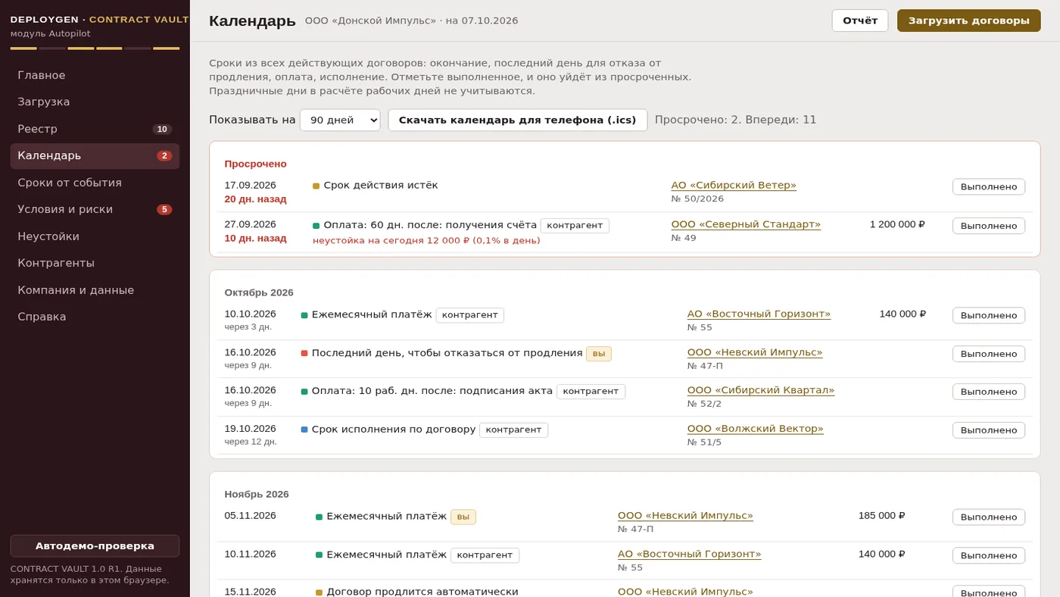Mark Сибирский Ветер expired term as Выполнено
1060x597 pixels.
click(x=989, y=186)
